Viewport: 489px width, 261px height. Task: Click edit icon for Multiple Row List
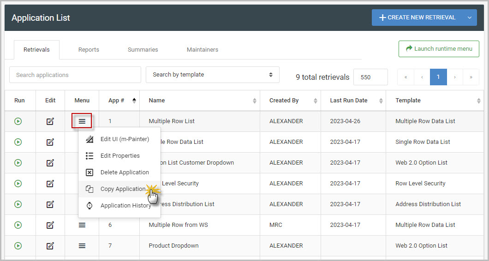point(50,121)
